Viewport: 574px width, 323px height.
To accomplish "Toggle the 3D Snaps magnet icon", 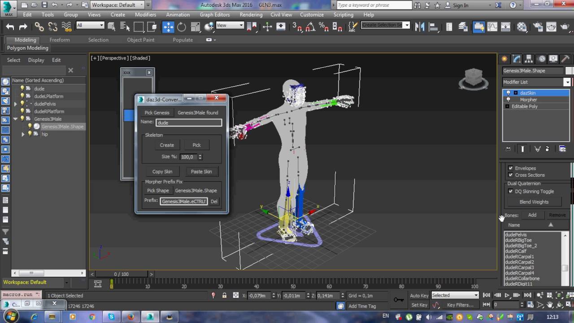I will [297, 27].
